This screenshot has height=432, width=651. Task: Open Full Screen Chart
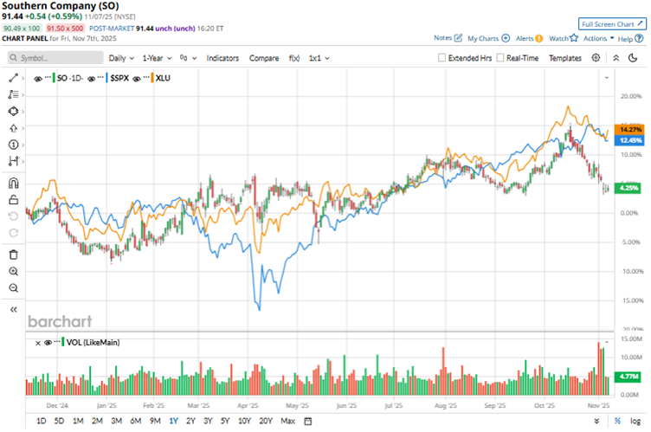point(612,24)
